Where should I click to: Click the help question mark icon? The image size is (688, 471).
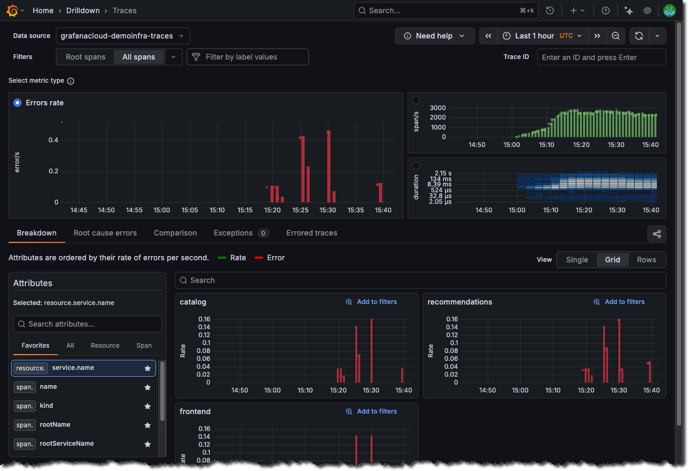606,11
